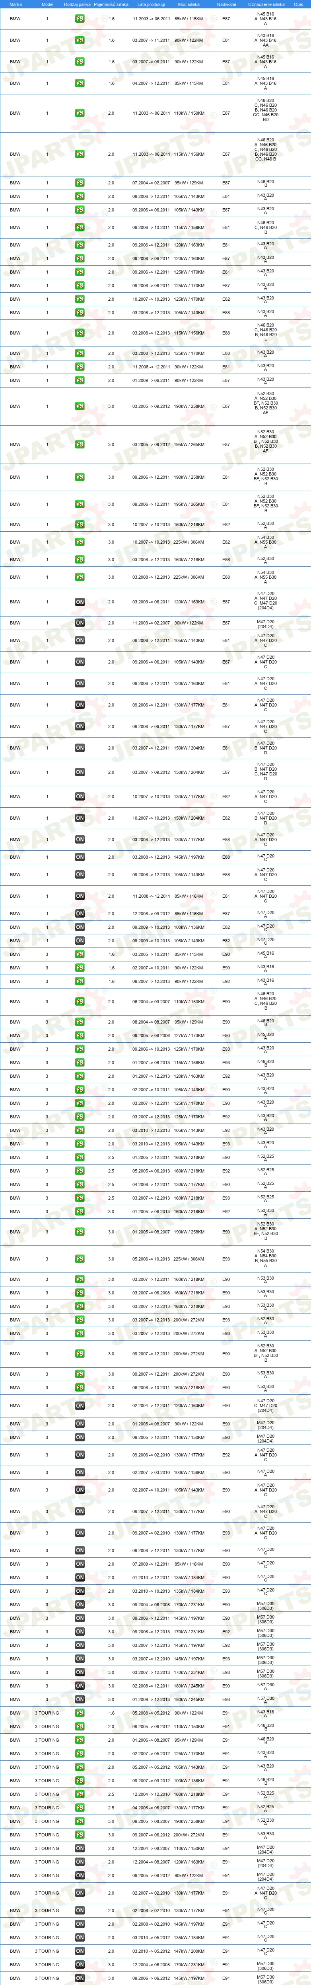
Task: Click petrol icon in 3 Touring 1.6 90kW / 122KM row
Action: pyautogui.click(x=79, y=1713)
